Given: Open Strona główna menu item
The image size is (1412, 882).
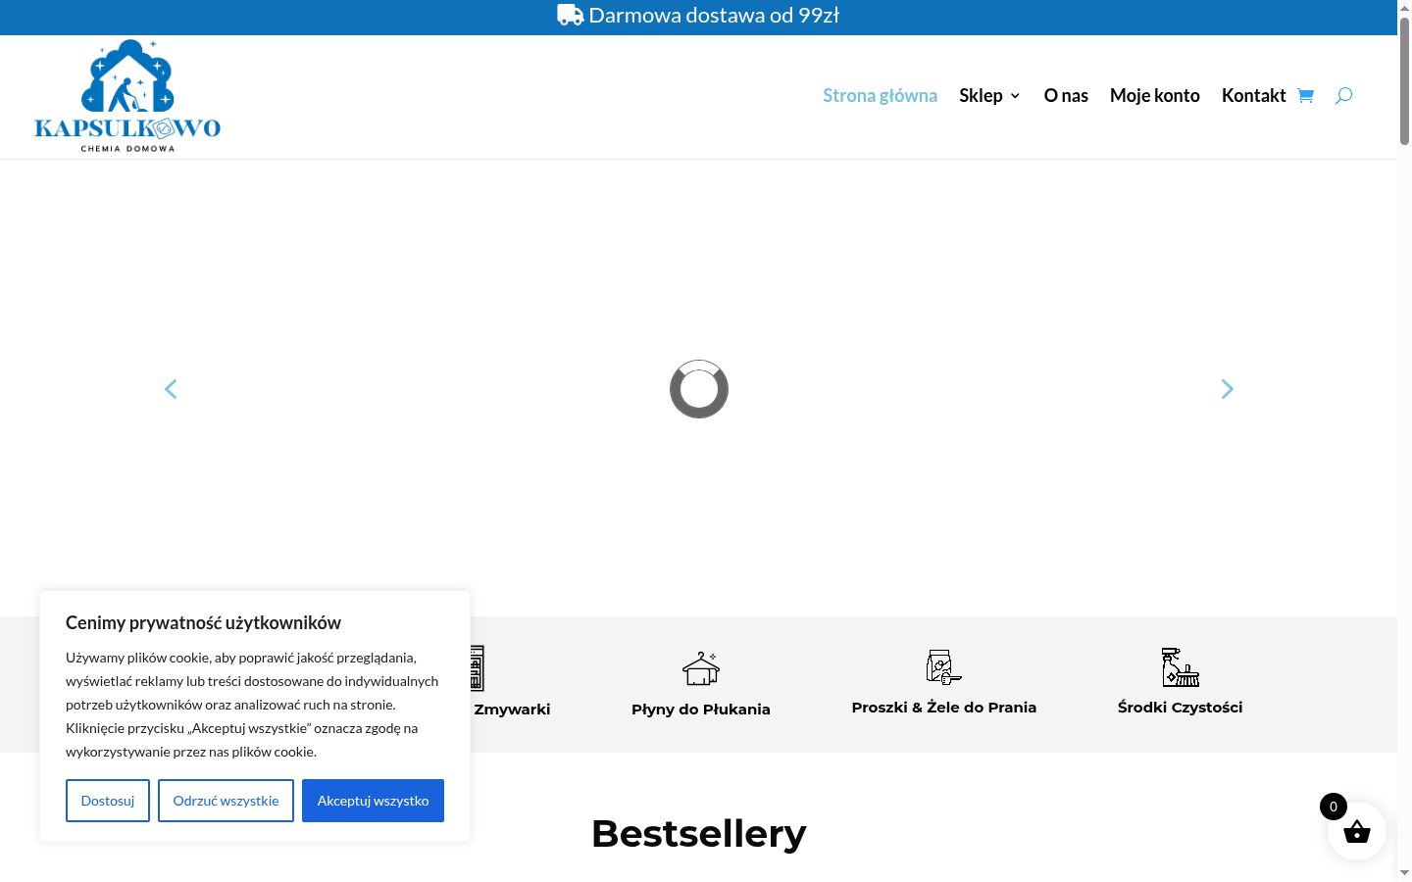Looking at the screenshot, I should pos(880,95).
